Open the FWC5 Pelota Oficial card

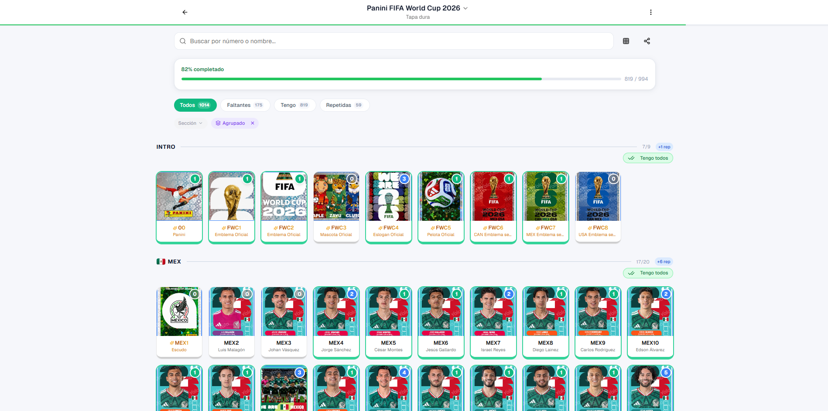(441, 207)
